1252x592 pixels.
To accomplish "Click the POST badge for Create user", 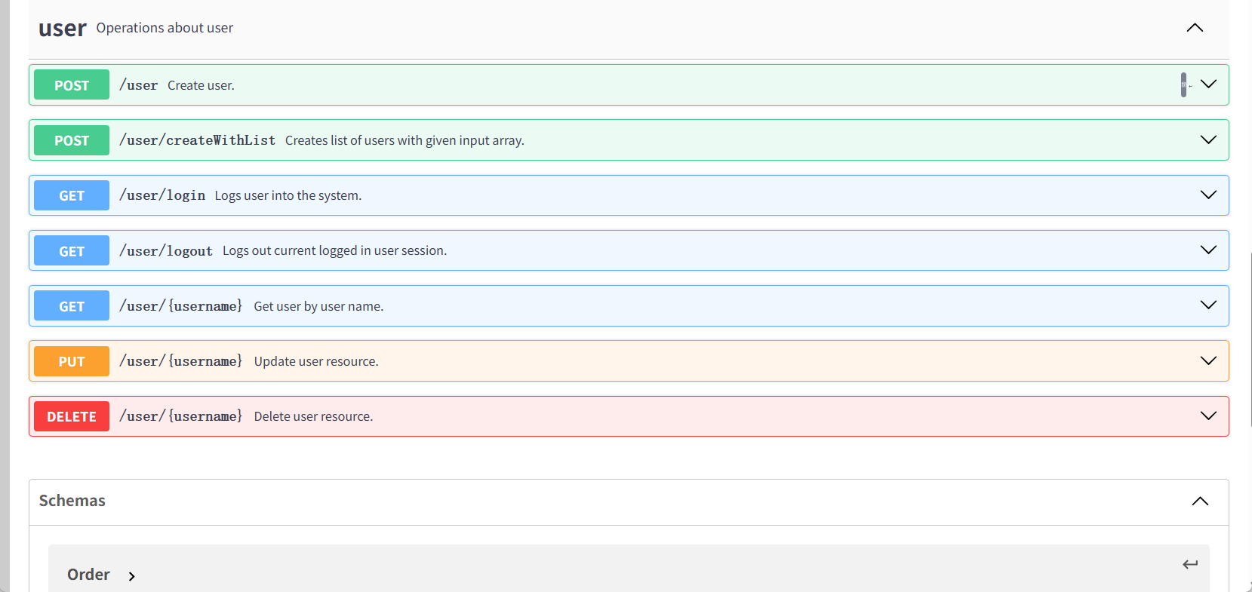I will click(x=72, y=85).
